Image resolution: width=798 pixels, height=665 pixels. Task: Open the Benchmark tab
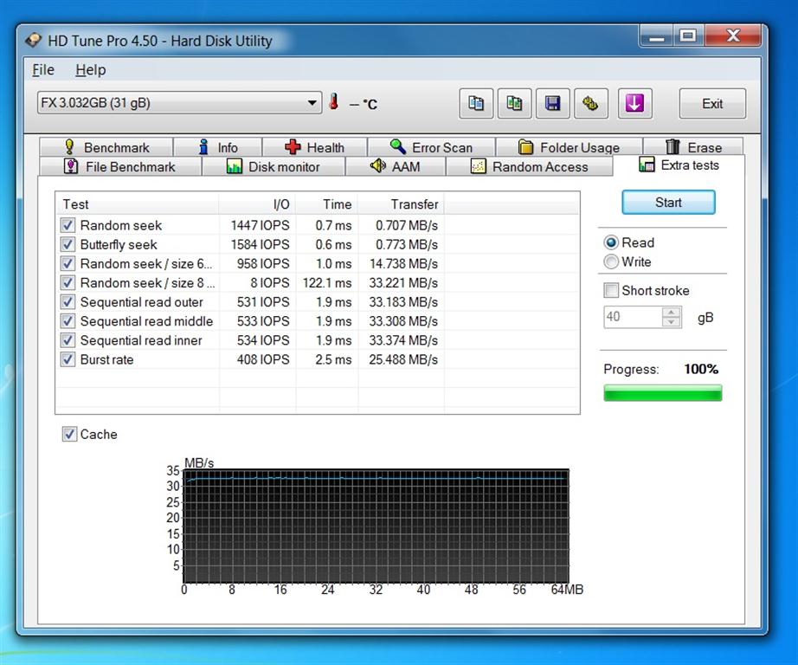(106, 147)
